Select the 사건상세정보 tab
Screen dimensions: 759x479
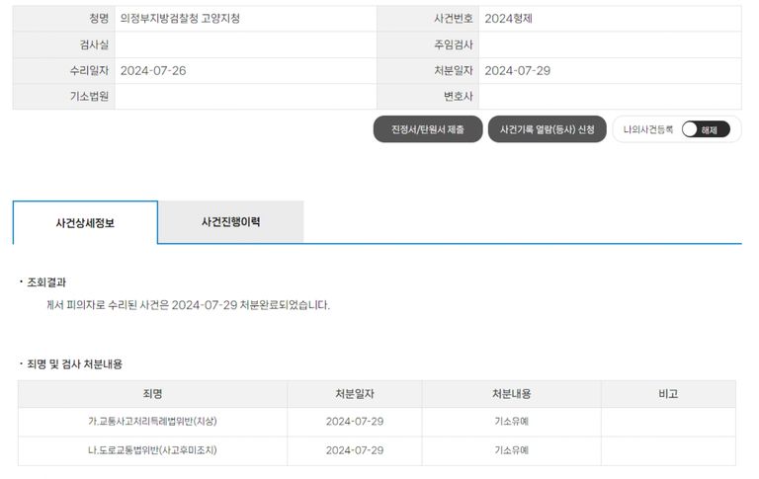[85, 223]
